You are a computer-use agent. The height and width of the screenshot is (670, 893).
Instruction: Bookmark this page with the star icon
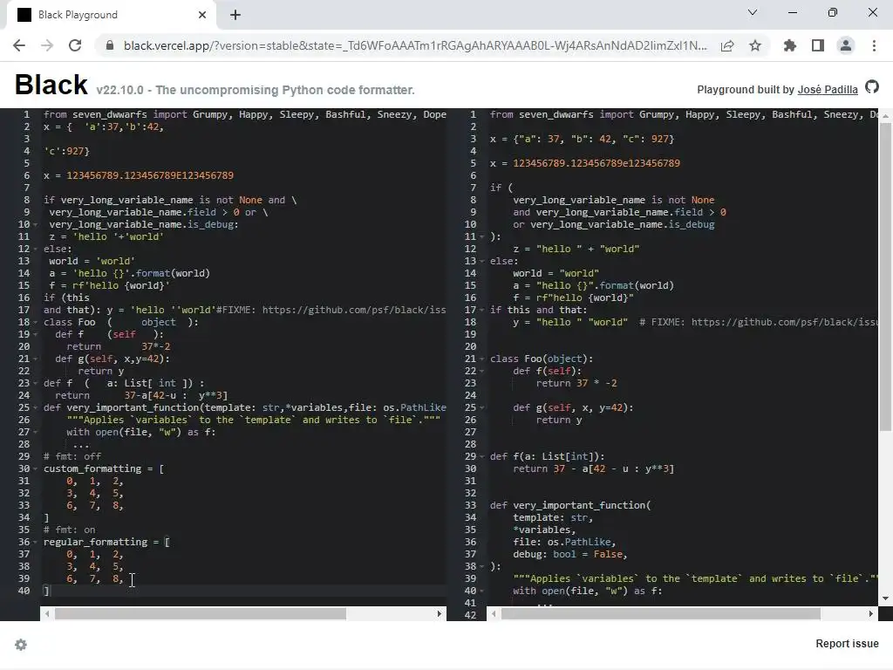point(755,45)
